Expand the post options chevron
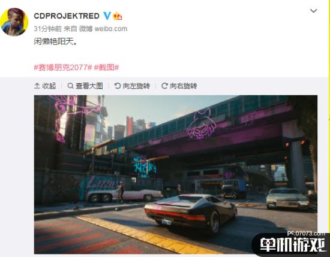The height and width of the screenshot is (257, 330). pyautogui.click(x=314, y=11)
